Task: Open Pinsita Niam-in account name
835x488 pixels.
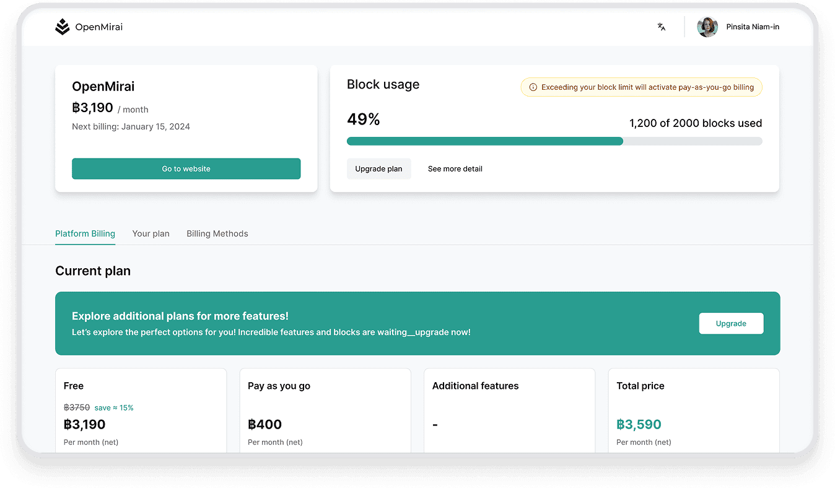Action: click(x=753, y=27)
